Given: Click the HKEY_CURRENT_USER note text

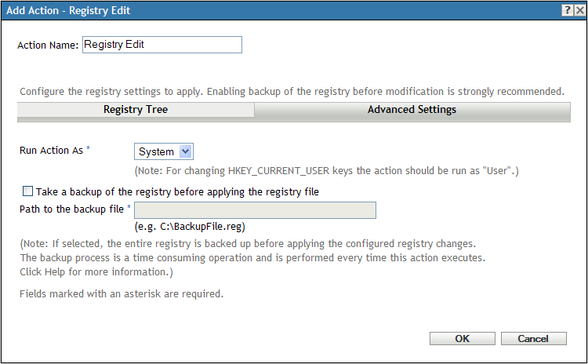Looking at the screenshot, I should (x=327, y=169).
